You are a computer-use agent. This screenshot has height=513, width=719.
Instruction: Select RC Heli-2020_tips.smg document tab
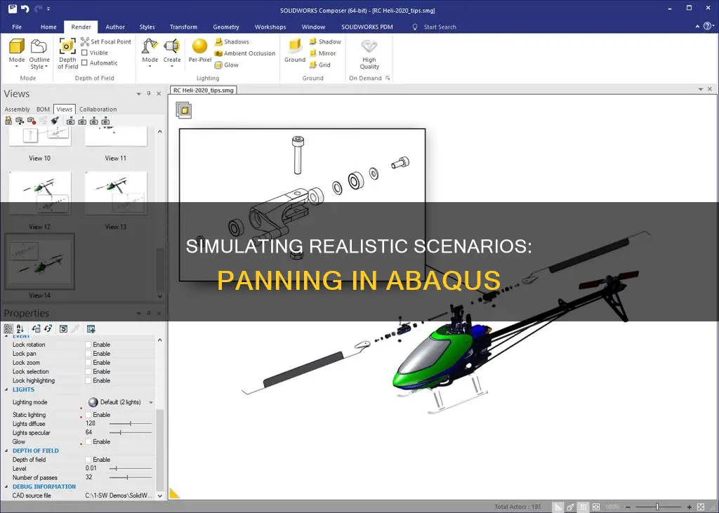(204, 91)
